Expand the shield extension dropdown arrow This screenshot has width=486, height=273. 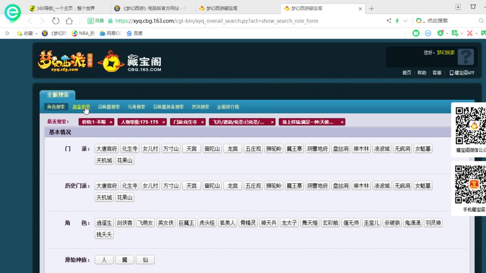447,34
